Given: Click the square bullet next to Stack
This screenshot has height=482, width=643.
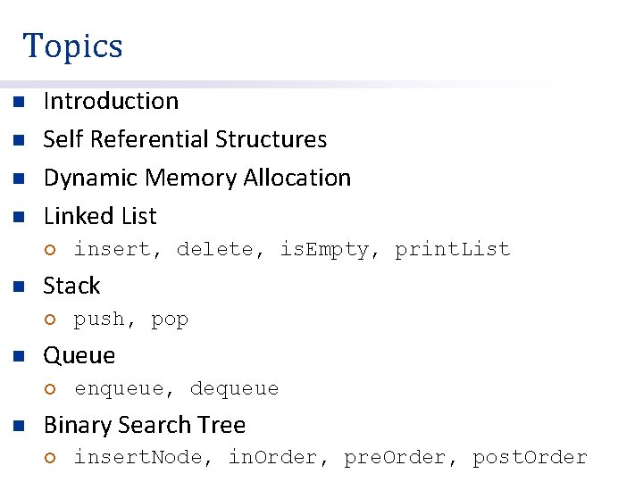Looking at the screenshot, I should click(19, 287).
